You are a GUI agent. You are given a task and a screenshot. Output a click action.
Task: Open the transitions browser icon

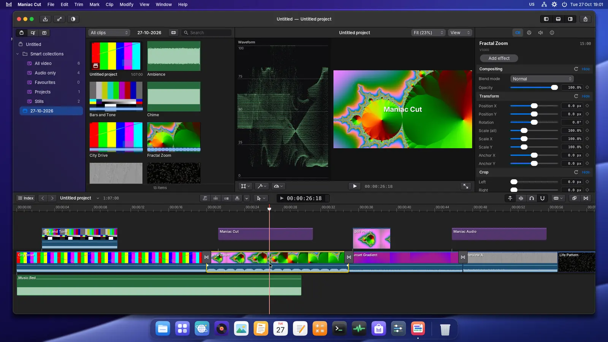[586, 198]
